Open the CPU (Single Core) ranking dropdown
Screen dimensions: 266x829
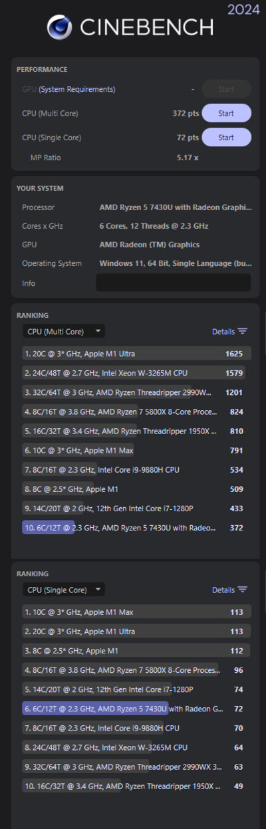click(63, 590)
